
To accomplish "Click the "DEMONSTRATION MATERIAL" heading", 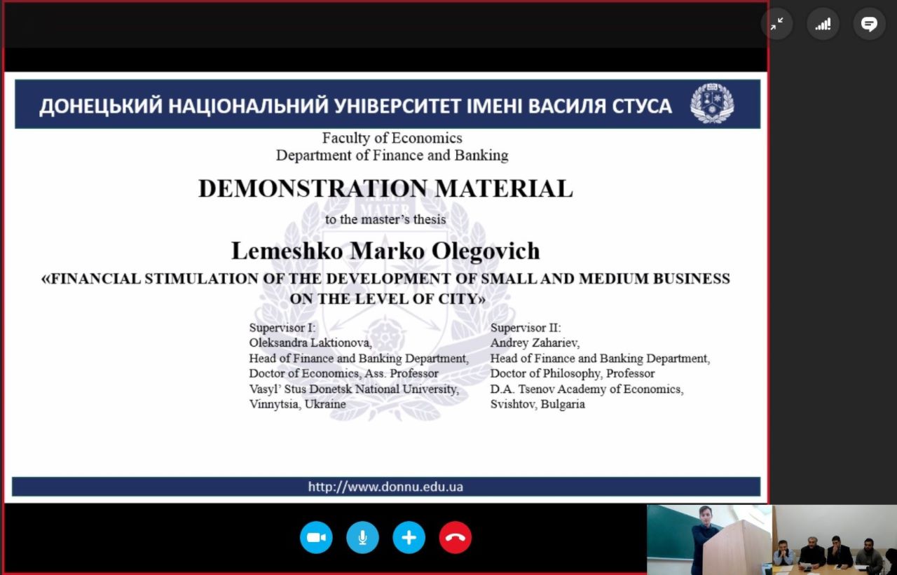I will (x=385, y=188).
